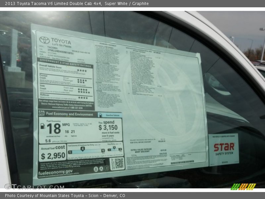The height and width of the screenshot is (199, 265).
Task: Click the Let's Go Places slogan
Action: point(62,45)
